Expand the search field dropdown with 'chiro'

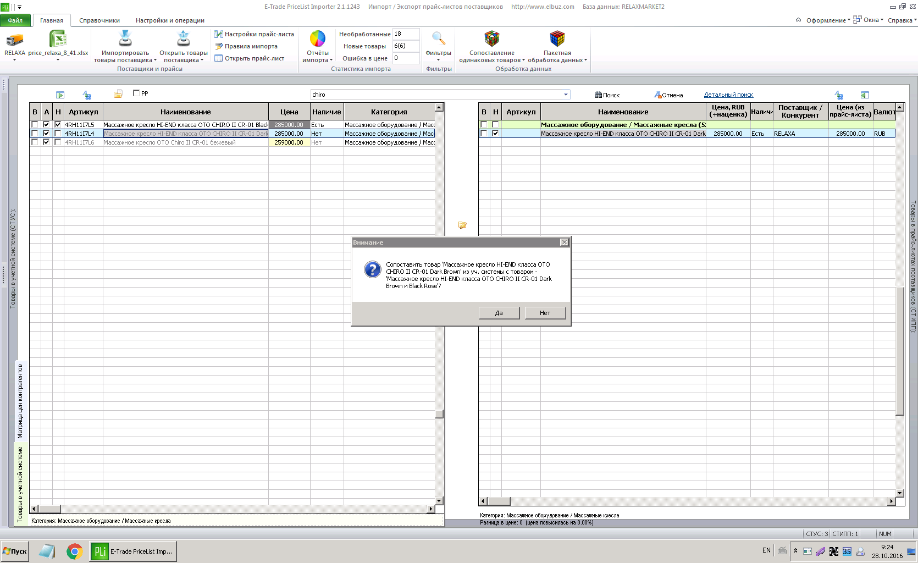566,95
